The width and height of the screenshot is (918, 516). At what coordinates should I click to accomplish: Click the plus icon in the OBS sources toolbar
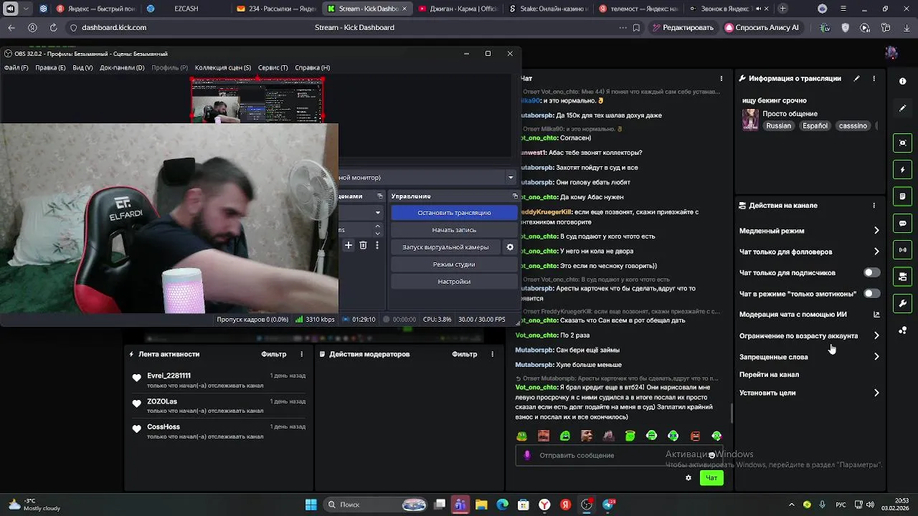(349, 245)
